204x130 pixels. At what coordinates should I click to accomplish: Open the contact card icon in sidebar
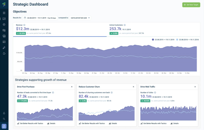pyautogui.click(x=4, y=42)
